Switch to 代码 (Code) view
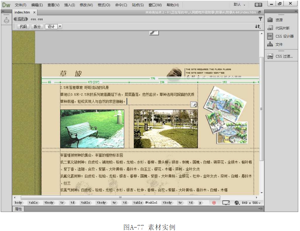This screenshot has height=231, width=300. [23, 26]
